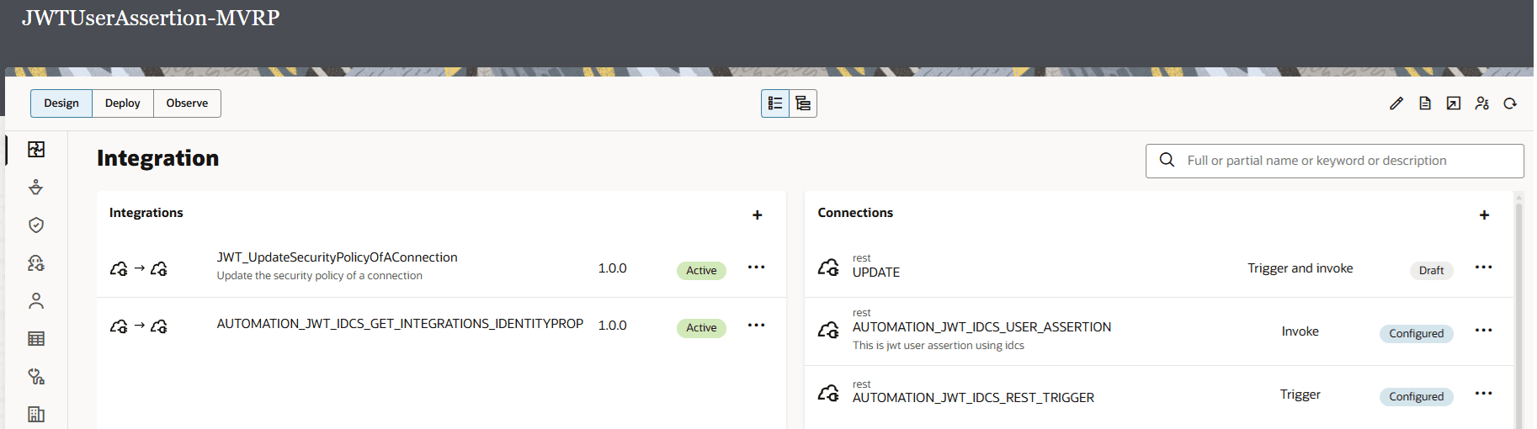Open the building sidebar icon
The width and height of the screenshot is (1537, 429).
tap(36, 414)
